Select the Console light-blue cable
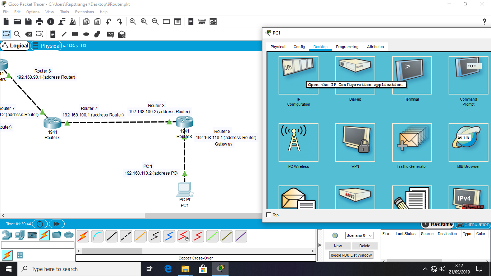The width and height of the screenshot is (491, 276). tap(97, 236)
